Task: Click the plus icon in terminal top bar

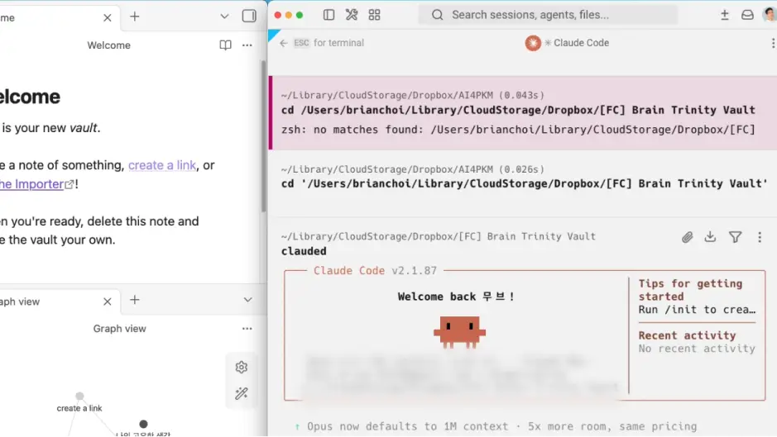Action: 725,15
